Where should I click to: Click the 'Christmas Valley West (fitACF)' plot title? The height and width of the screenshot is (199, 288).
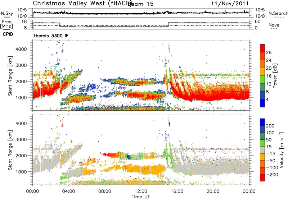[x=82, y=3]
